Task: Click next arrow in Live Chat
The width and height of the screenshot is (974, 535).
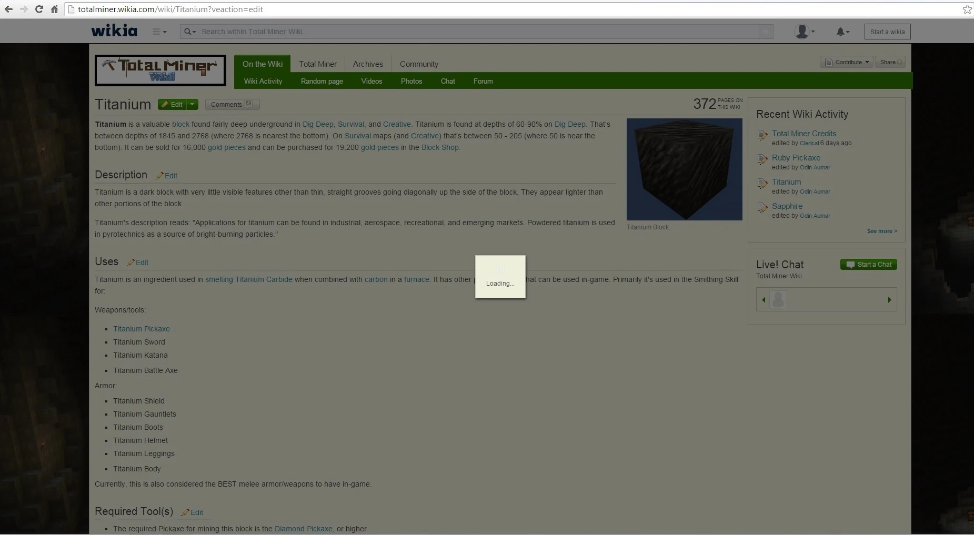Action: (889, 300)
